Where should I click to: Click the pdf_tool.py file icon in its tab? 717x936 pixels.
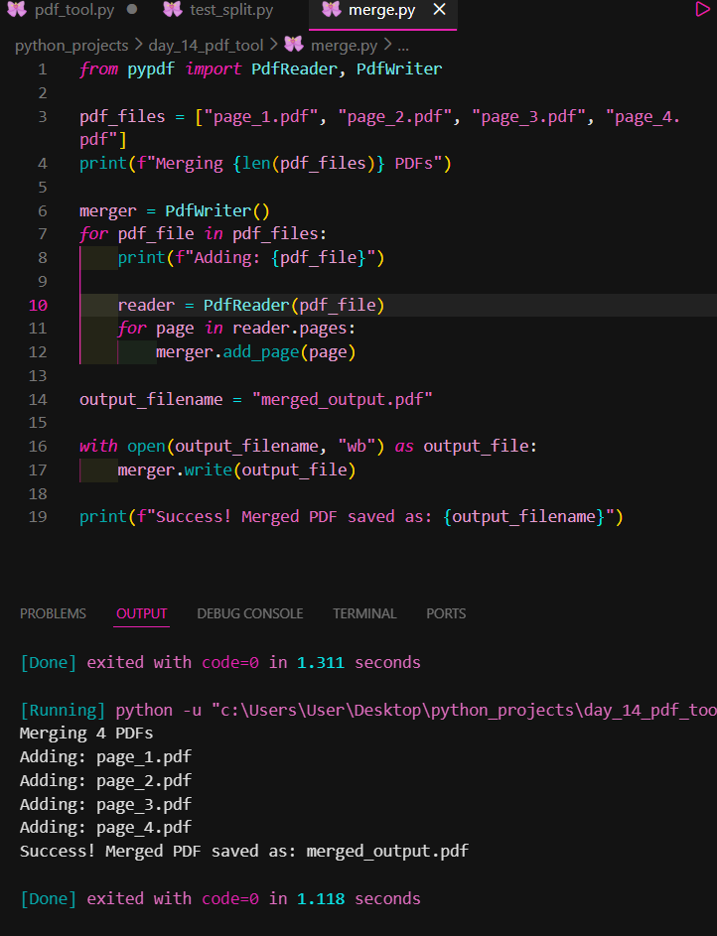click(x=17, y=9)
